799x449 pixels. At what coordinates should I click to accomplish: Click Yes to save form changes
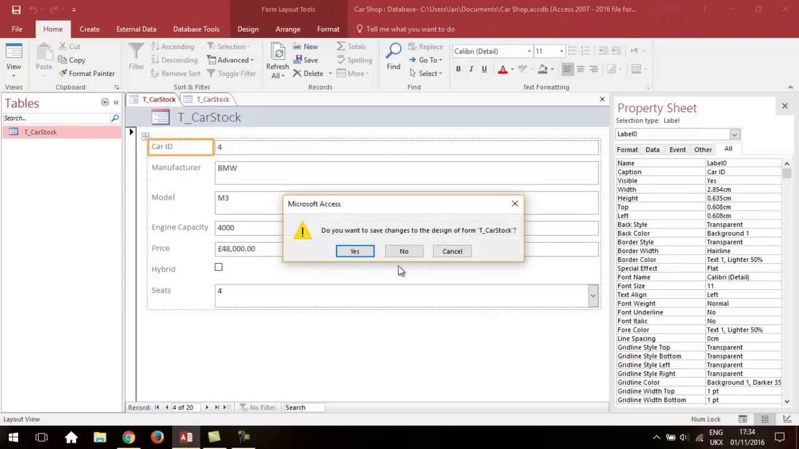pyautogui.click(x=355, y=251)
